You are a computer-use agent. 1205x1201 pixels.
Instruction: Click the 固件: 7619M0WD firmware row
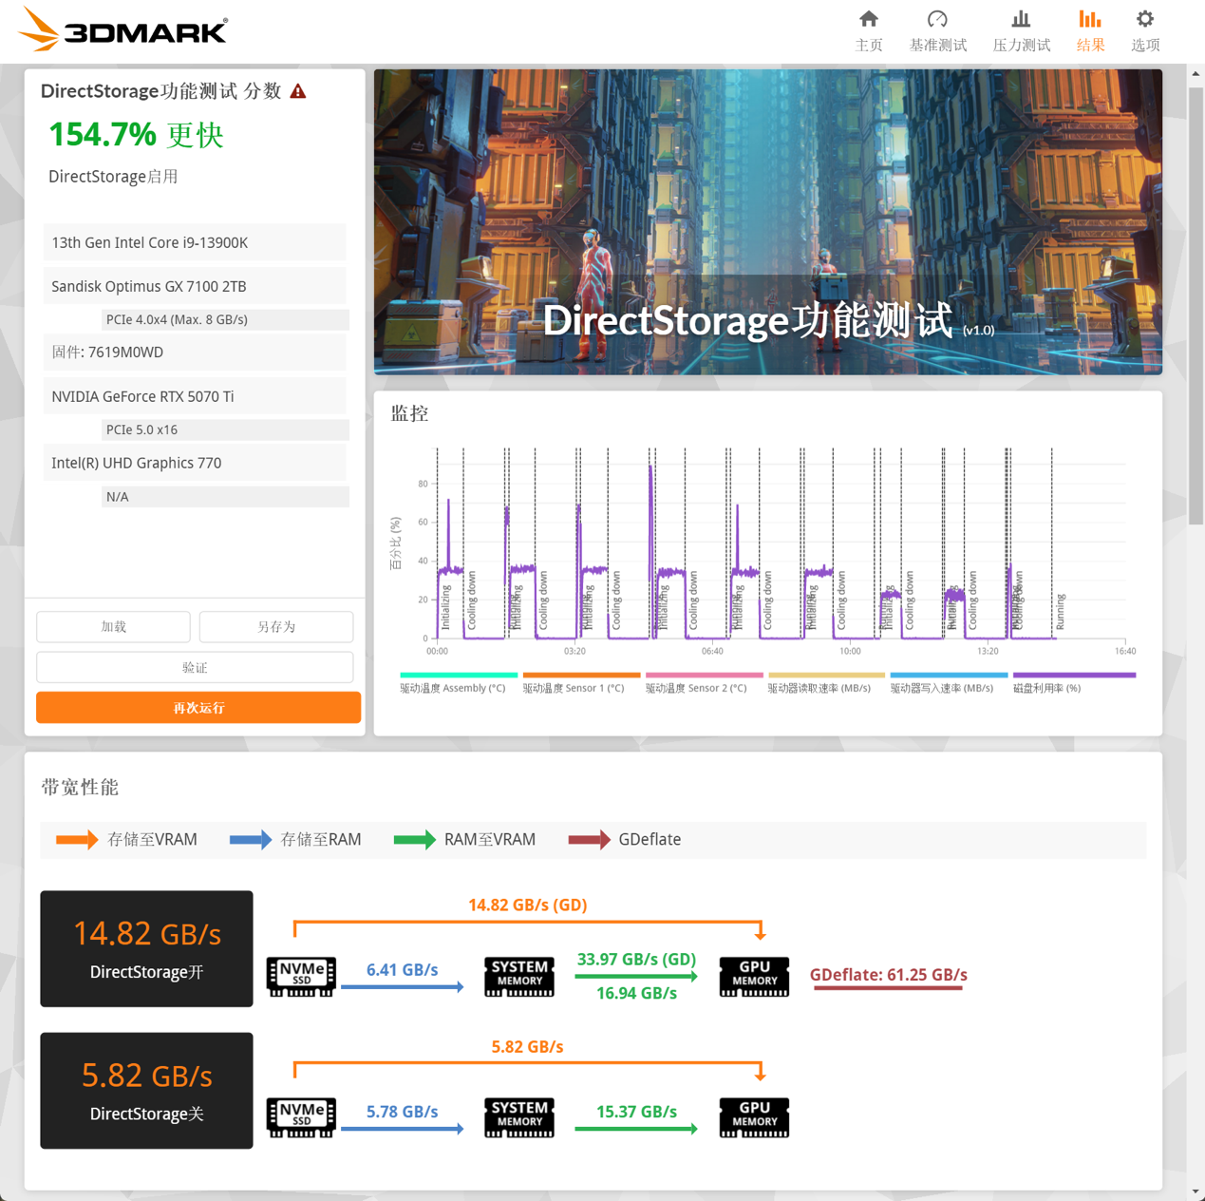click(195, 353)
